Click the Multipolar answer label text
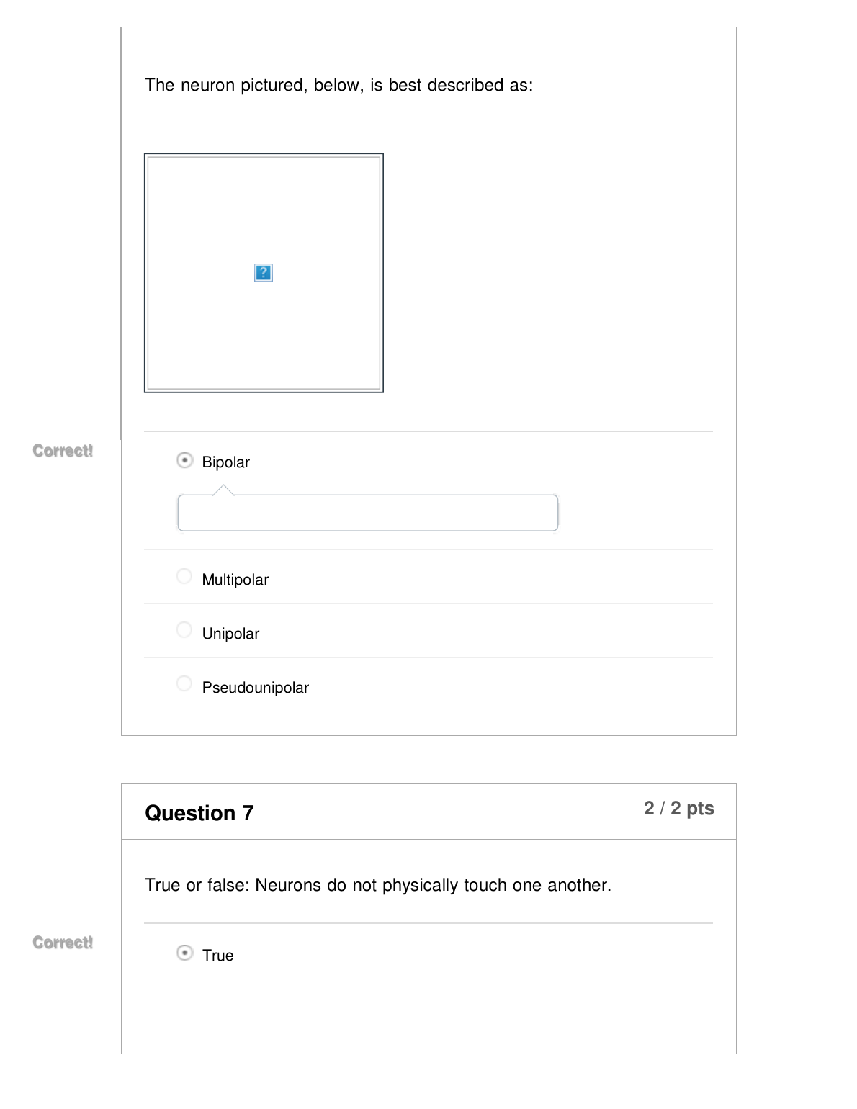 click(235, 580)
